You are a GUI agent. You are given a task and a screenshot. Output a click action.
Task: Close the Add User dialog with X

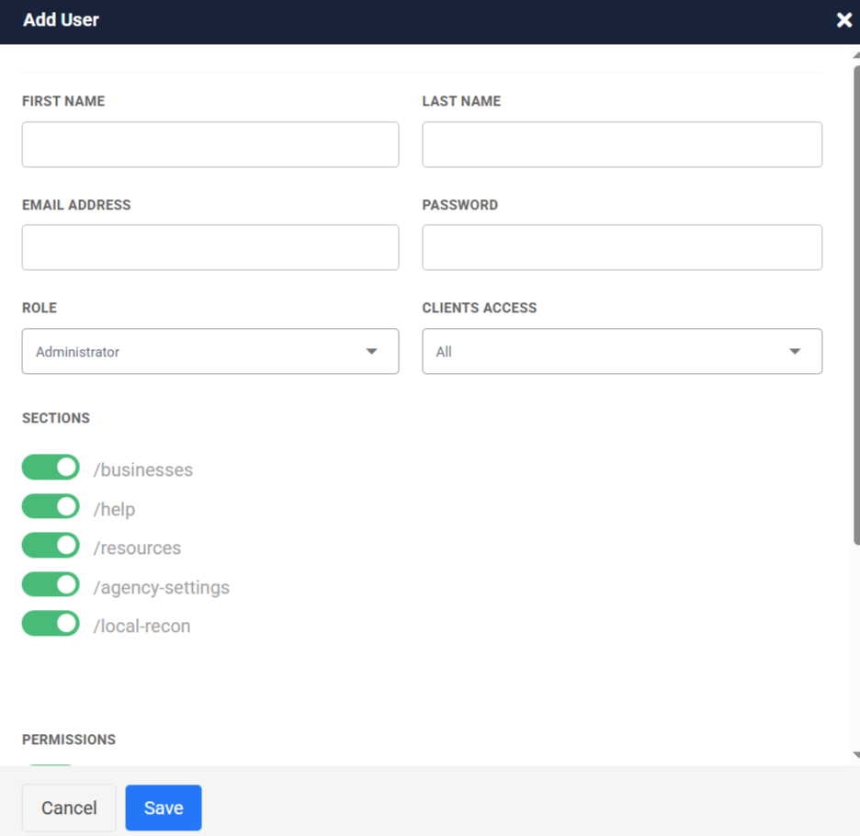pos(843,20)
